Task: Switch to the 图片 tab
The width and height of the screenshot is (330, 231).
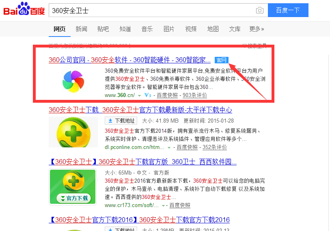Action: pyautogui.click(x=169, y=29)
